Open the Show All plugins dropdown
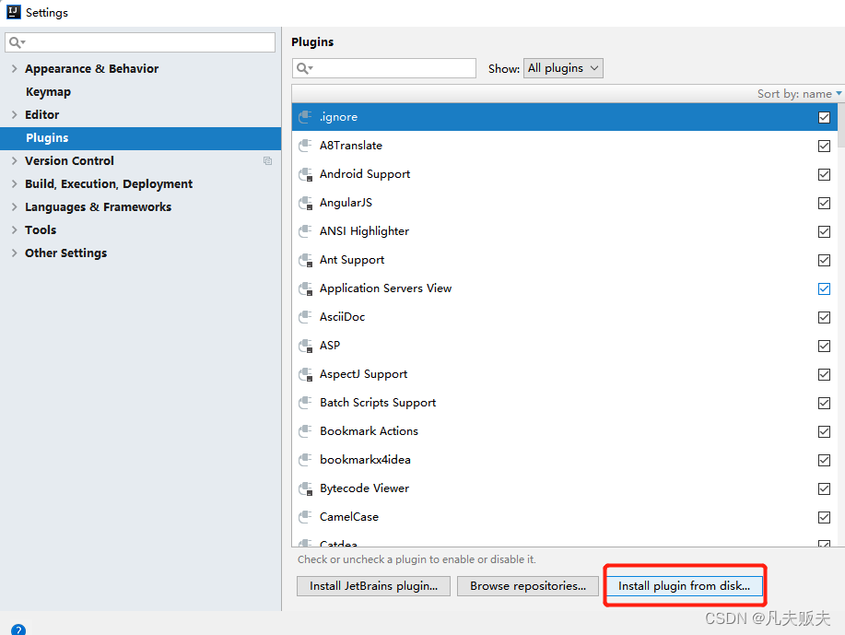 coord(563,68)
